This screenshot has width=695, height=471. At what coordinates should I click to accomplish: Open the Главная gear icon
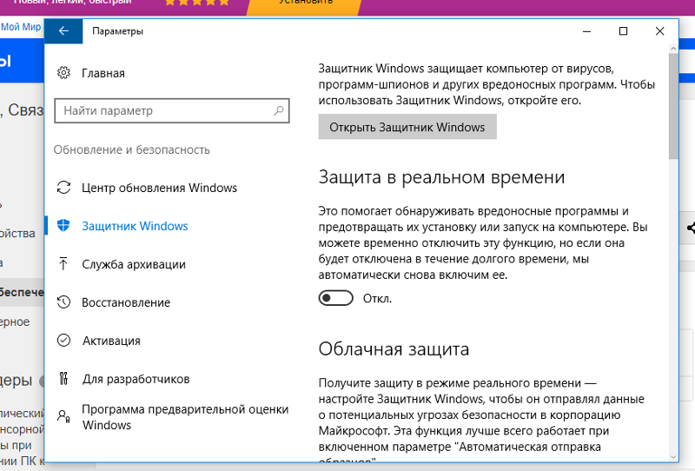click(63, 73)
